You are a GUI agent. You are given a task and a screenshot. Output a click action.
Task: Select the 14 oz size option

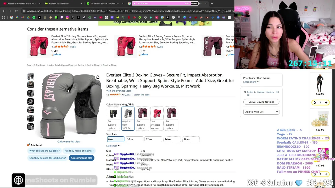(x=172, y=139)
